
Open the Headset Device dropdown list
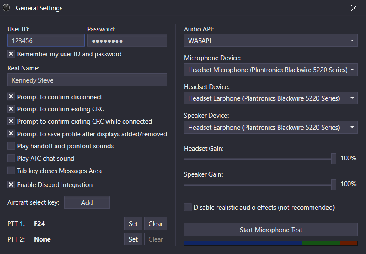pos(270,98)
